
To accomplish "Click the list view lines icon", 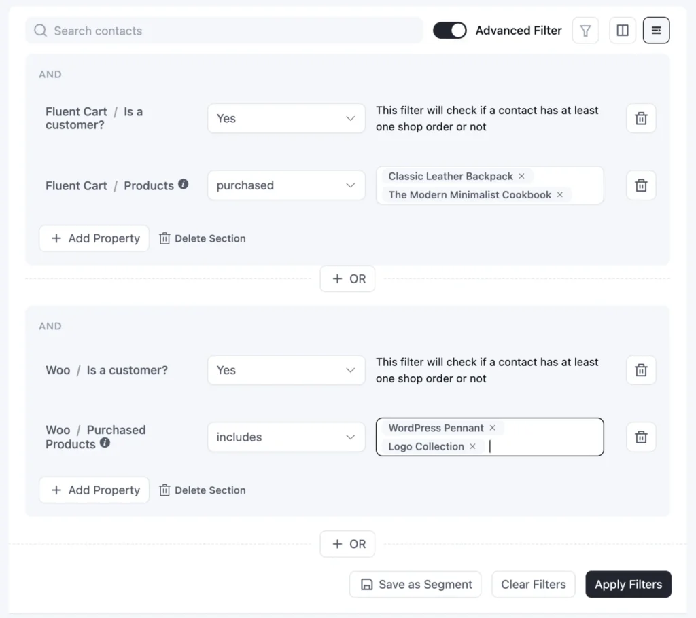I will (x=656, y=31).
